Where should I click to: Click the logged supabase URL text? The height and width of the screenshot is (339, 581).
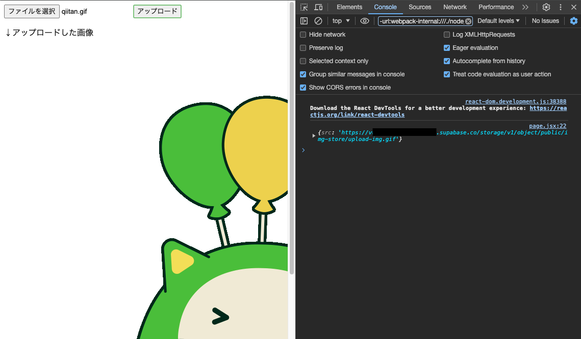pos(442,136)
